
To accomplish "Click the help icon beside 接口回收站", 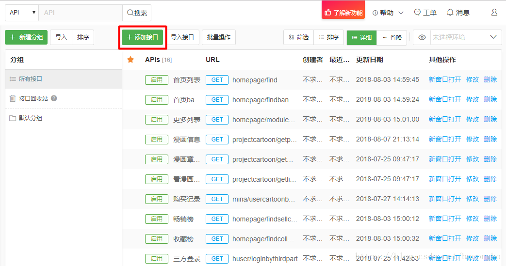I will coord(54,98).
